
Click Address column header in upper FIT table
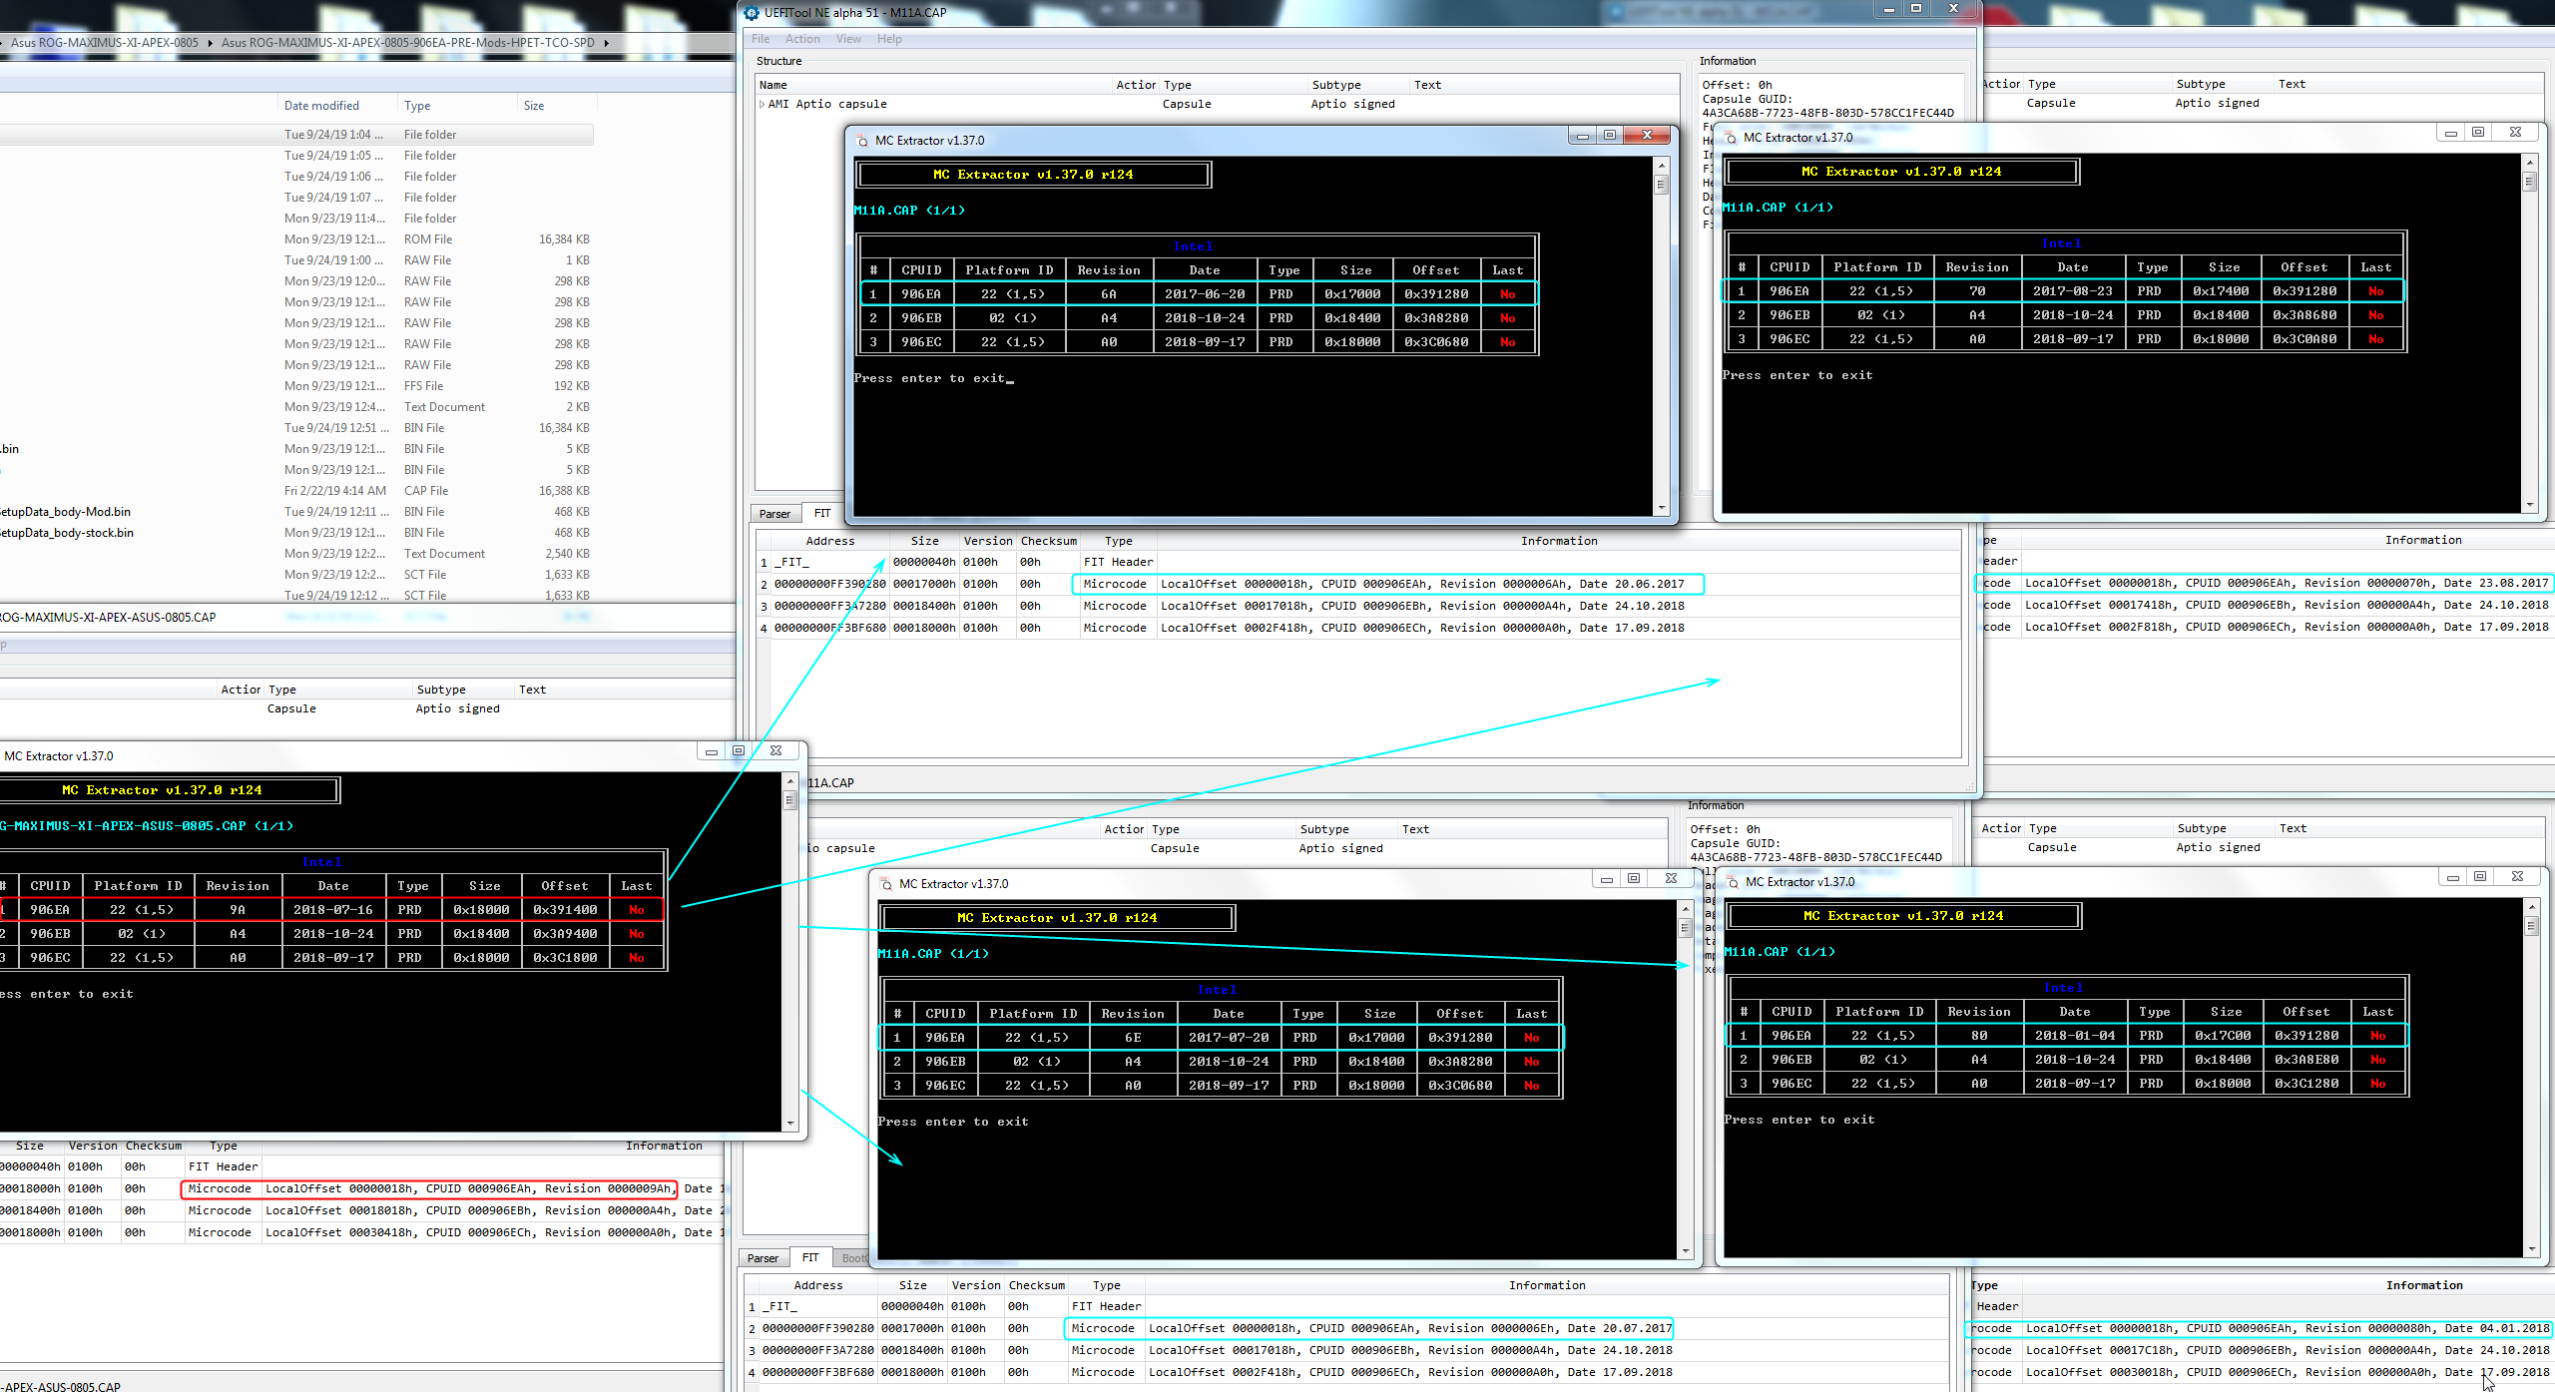click(x=830, y=541)
